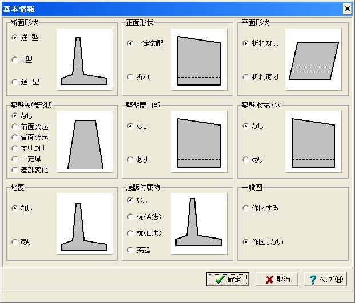Click the 竪壁天端形状 trapezoid preview

(85, 142)
